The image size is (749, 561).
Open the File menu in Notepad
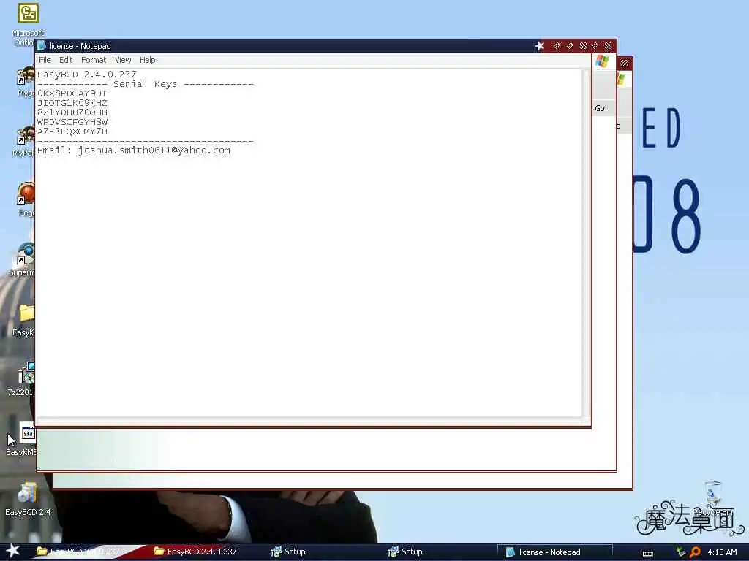coord(45,60)
